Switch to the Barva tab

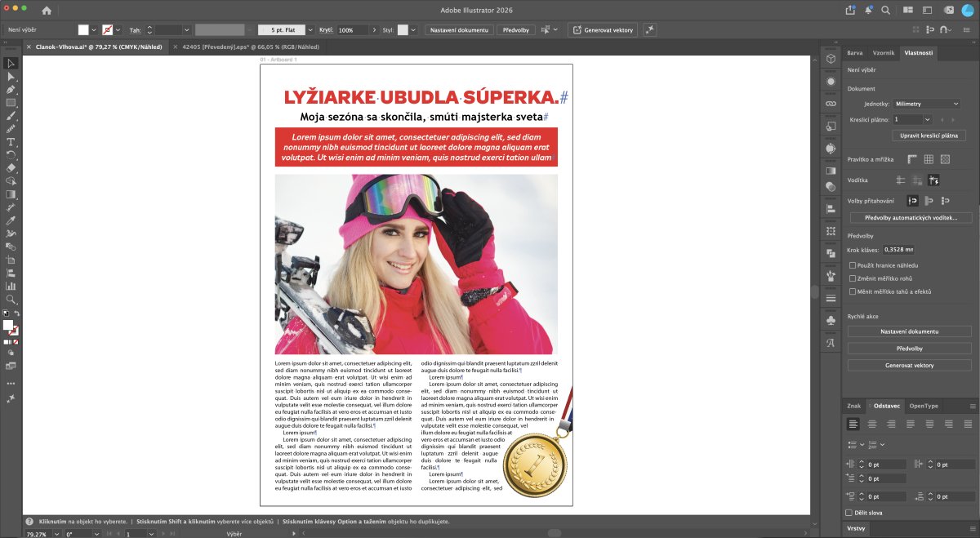point(855,52)
